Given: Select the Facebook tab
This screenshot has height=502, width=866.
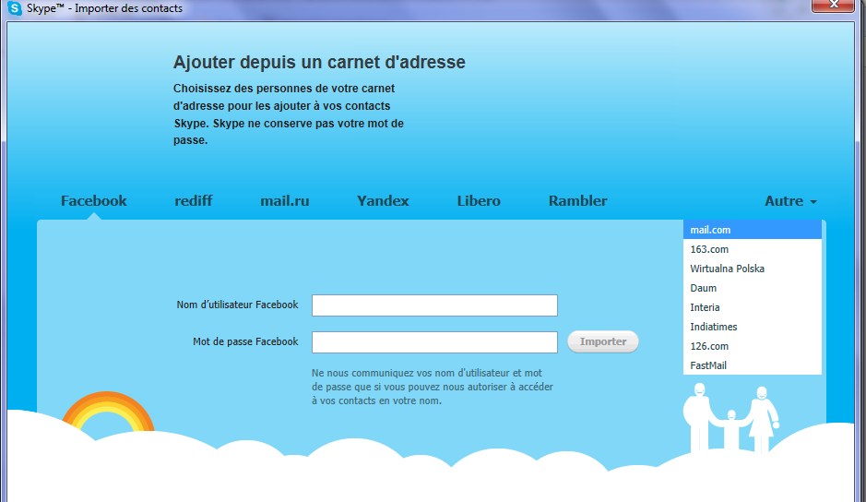Looking at the screenshot, I should pyautogui.click(x=94, y=200).
